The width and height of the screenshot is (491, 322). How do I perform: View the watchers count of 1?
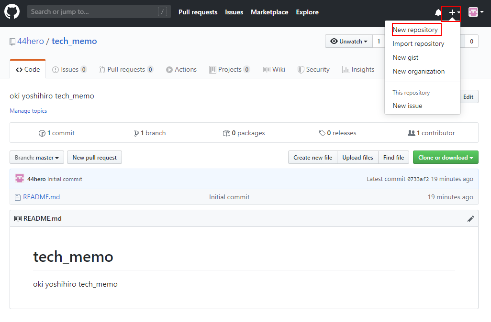pyautogui.click(x=379, y=41)
